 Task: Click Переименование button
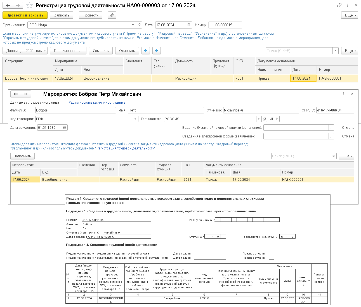point(68,51)
